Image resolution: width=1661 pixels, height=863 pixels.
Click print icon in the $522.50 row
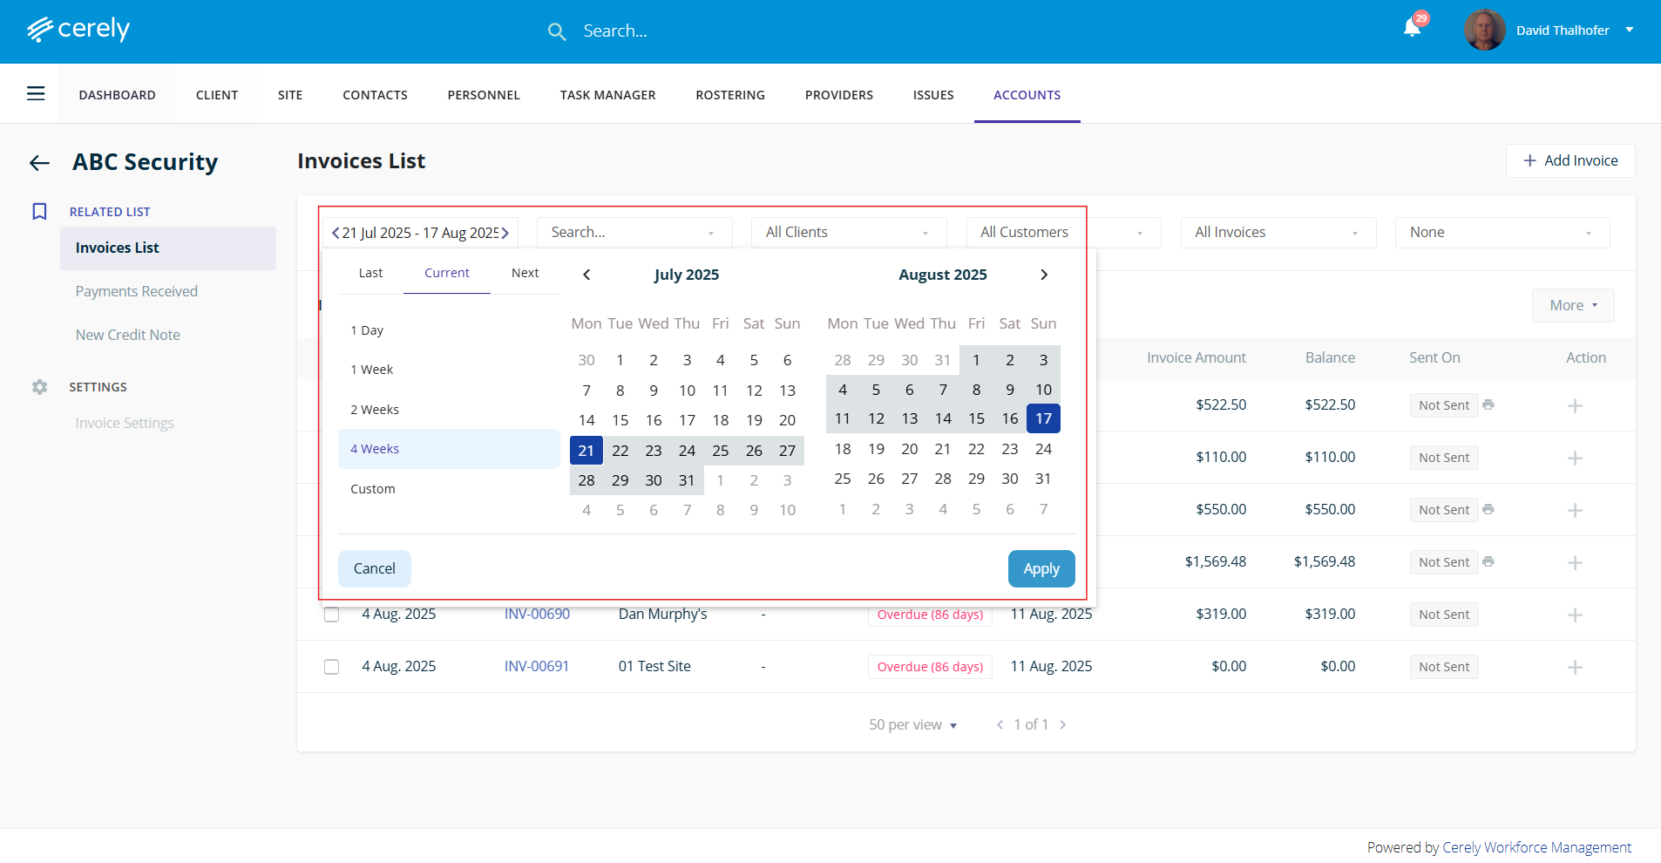1488,404
